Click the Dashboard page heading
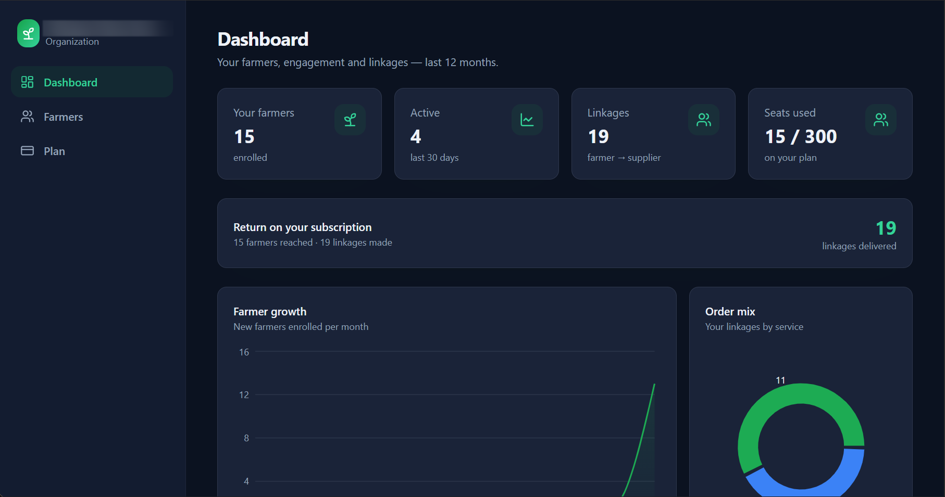This screenshot has width=945, height=497. (x=263, y=40)
